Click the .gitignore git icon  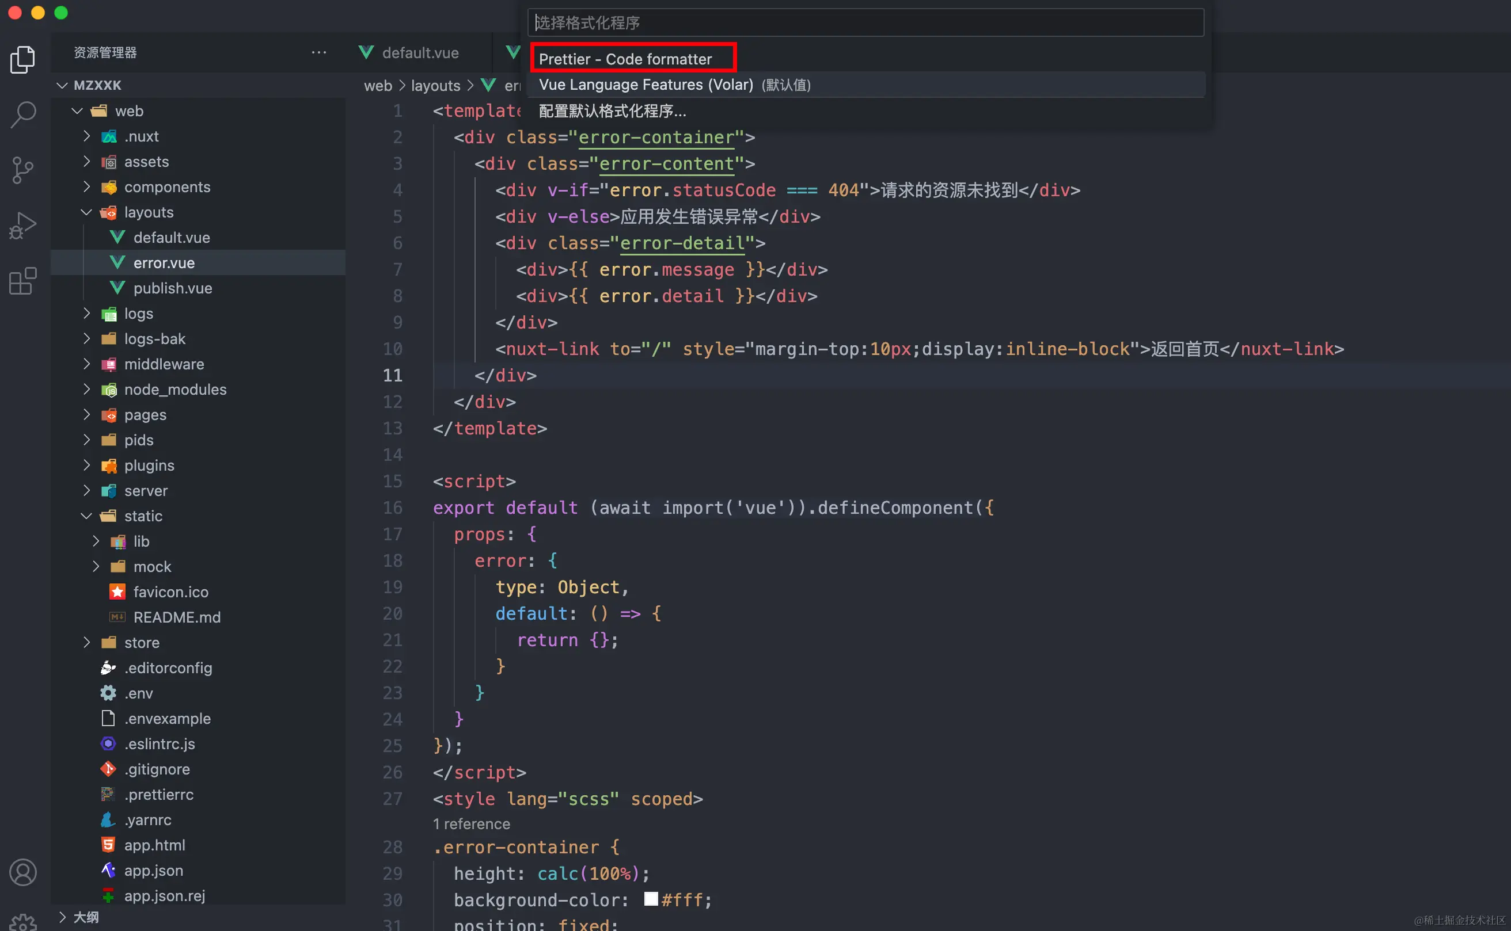coord(108,769)
